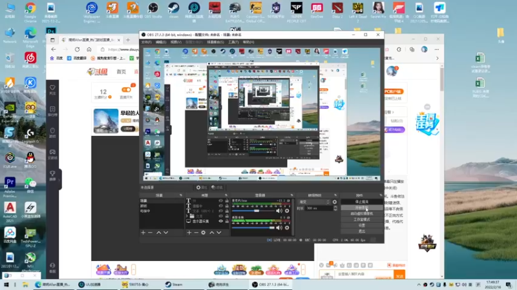Open Google Chrome desktop icon
Image resolution: width=517 pixels, height=290 pixels.
click(30, 12)
